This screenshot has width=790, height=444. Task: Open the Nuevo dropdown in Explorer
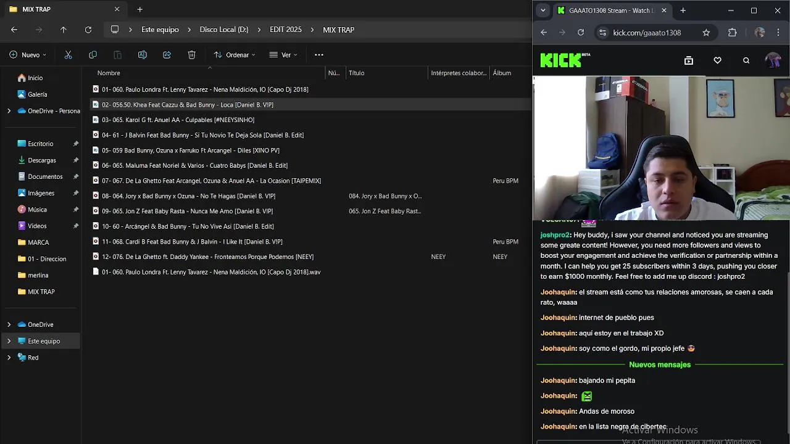tap(28, 55)
